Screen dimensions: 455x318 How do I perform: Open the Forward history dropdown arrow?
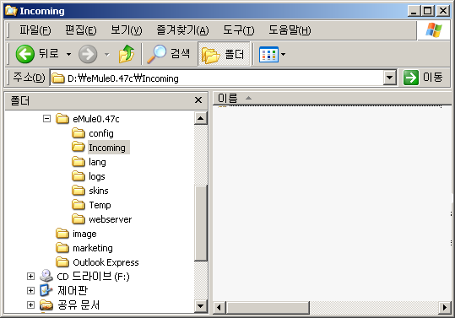[x=107, y=54]
